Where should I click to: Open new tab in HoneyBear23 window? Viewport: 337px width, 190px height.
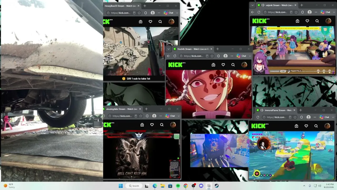point(145,6)
